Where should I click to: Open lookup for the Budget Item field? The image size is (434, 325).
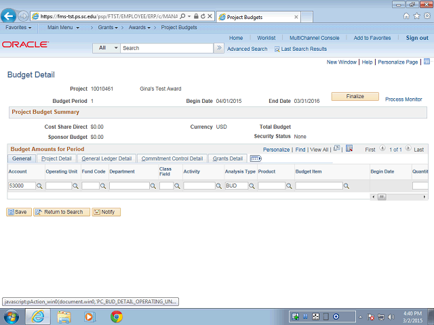[x=347, y=186]
